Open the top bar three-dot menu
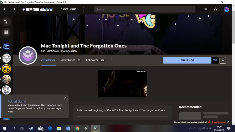 (x=84, y=9)
